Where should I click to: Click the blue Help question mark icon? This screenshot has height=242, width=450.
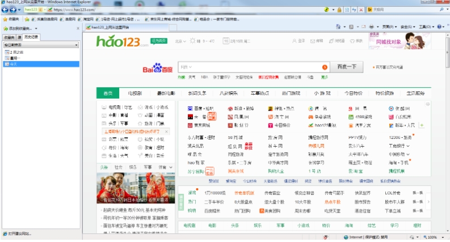(439, 27)
